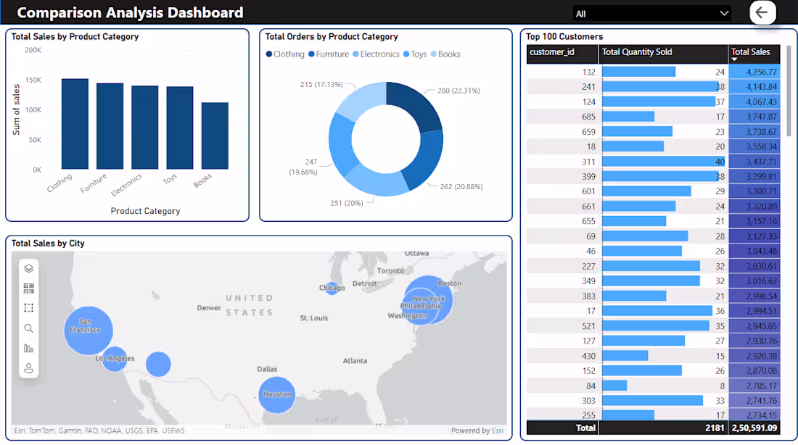The width and height of the screenshot is (798, 445).
Task: Click the Total Quantity Sold column header
Action: 637,51
